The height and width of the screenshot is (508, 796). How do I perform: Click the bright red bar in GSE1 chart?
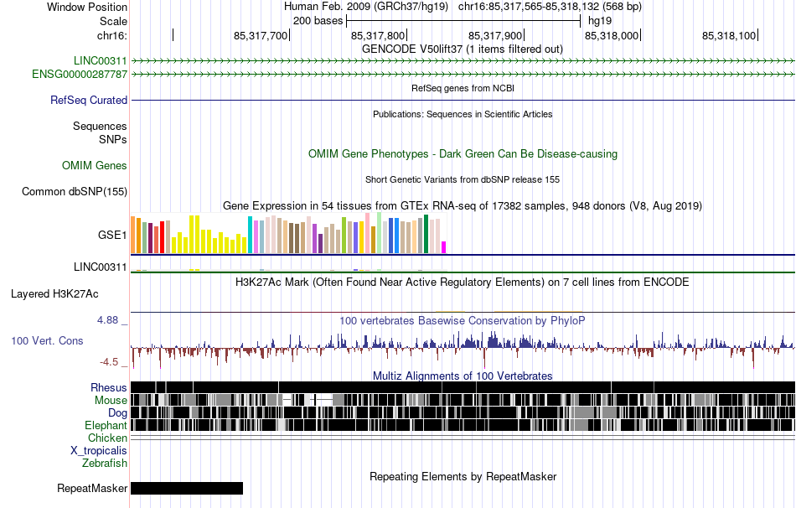[x=163, y=236]
